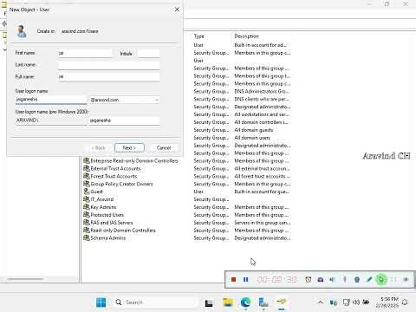Click the taskbar Search box
Image resolution: width=416 pixels, height=312 pixels.
coord(156,302)
